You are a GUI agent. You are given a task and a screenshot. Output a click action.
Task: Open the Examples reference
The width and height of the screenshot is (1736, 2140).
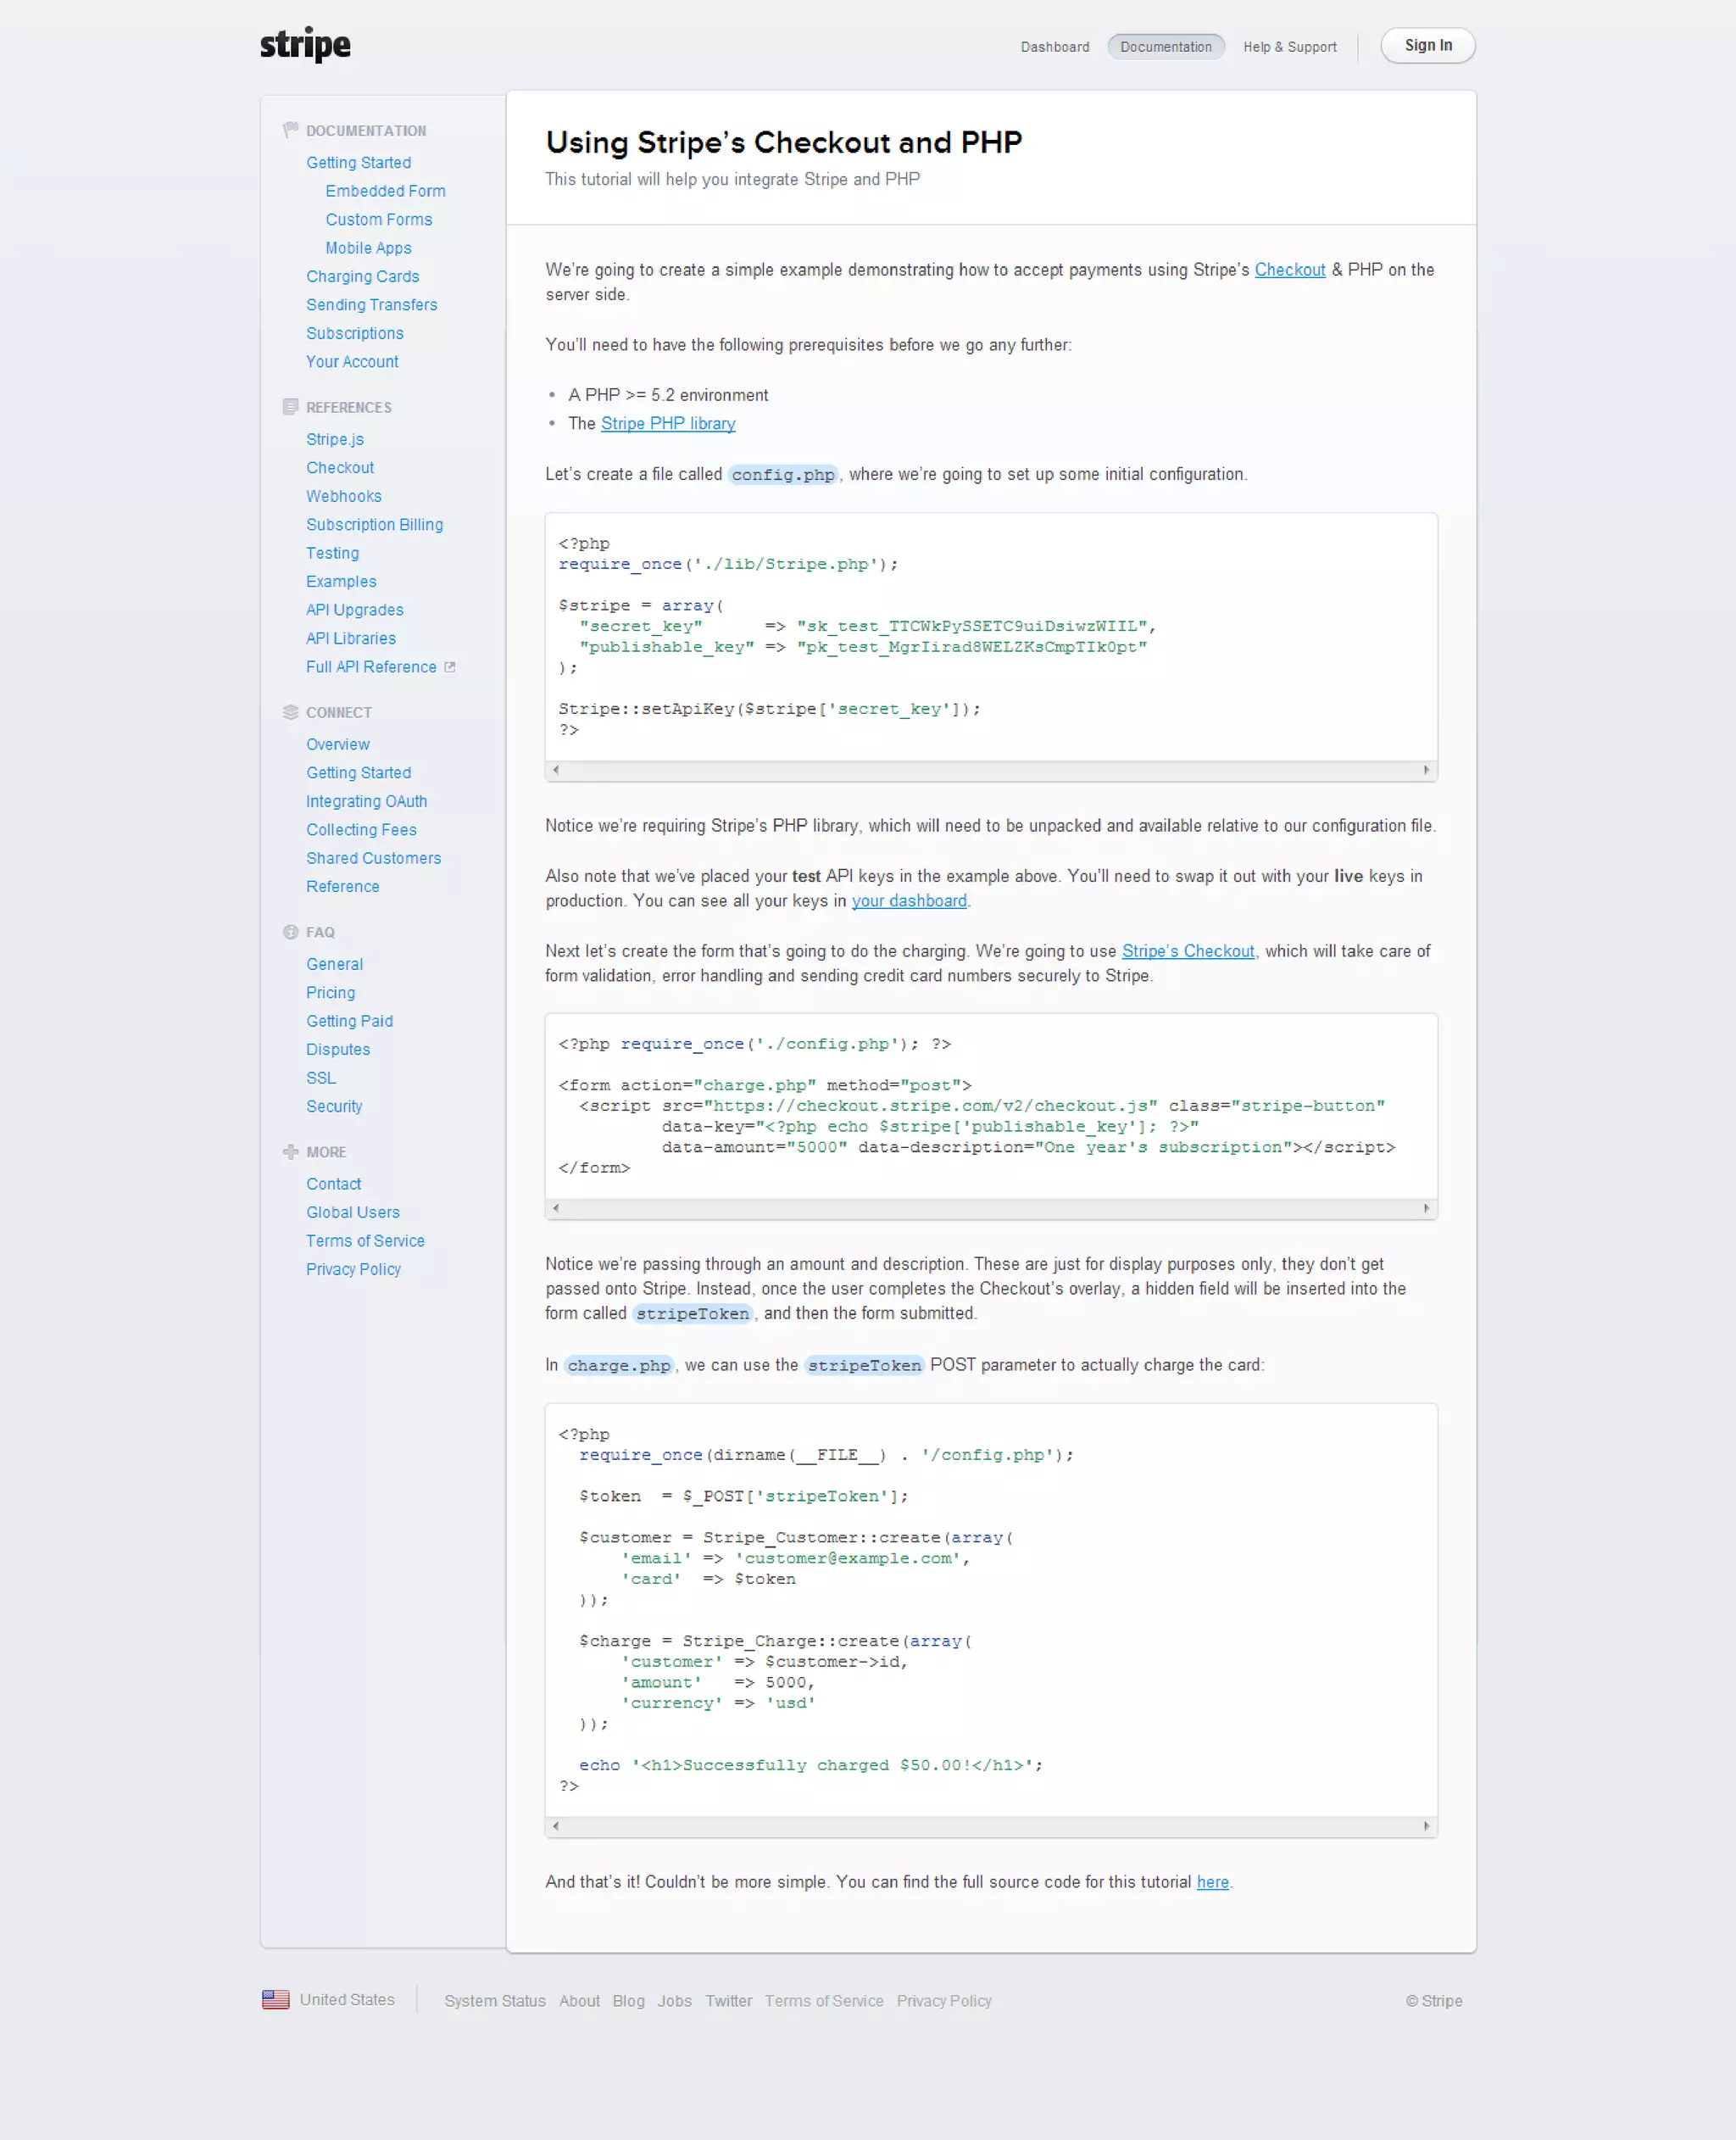point(341,582)
